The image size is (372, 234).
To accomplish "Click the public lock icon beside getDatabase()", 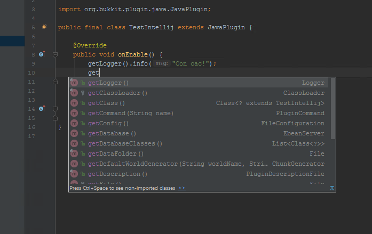I will pyautogui.click(x=83, y=133).
